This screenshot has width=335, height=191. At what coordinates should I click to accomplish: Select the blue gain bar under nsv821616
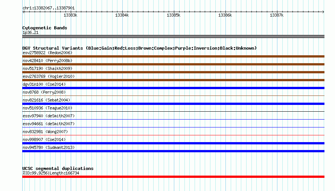point(173,104)
